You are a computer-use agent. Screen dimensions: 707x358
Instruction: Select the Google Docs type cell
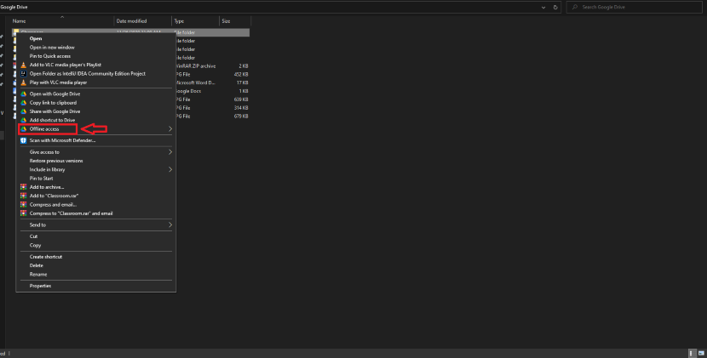[x=188, y=91]
